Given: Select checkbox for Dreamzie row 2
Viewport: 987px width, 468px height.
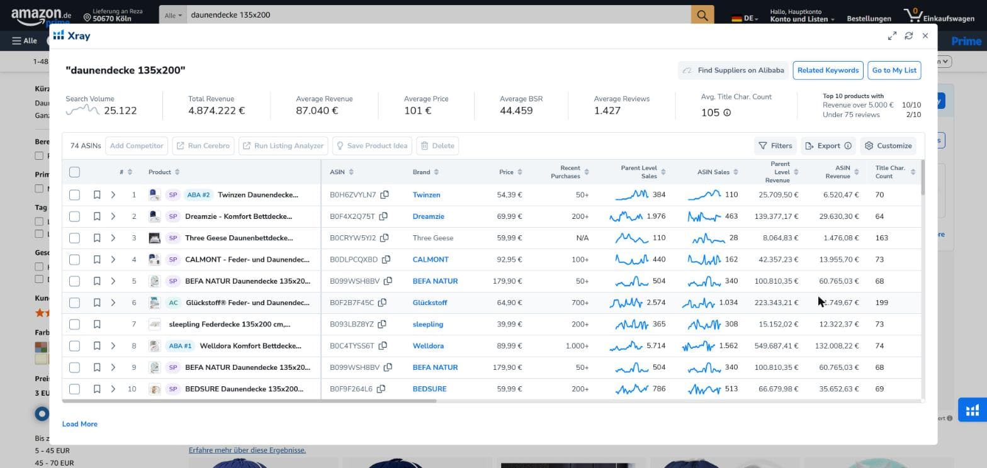Looking at the screenshot, I should [x=74, y=216].
